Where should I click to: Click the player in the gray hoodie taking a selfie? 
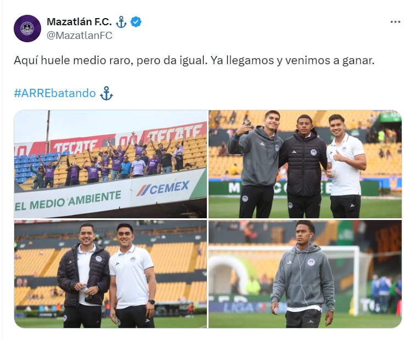255,165
